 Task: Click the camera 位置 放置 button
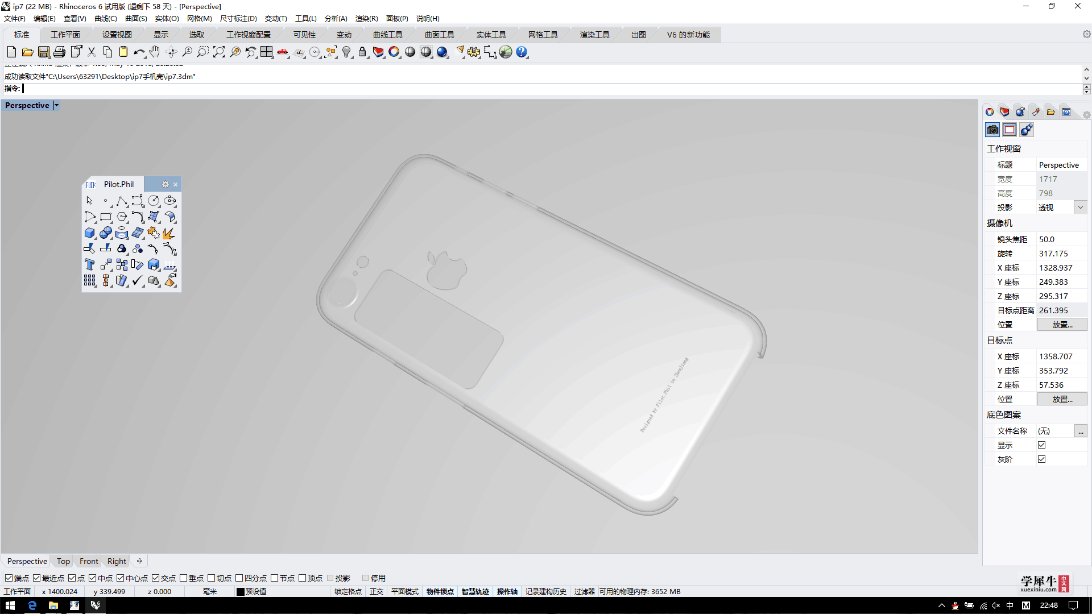click(1062, 325)
